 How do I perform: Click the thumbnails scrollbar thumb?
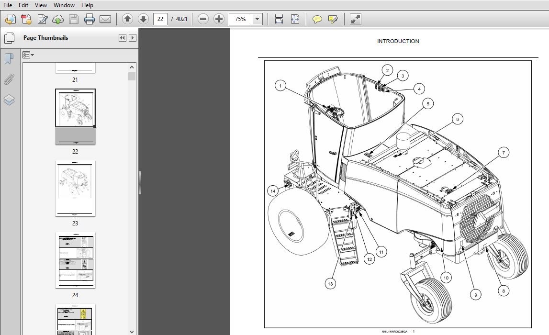132,76
